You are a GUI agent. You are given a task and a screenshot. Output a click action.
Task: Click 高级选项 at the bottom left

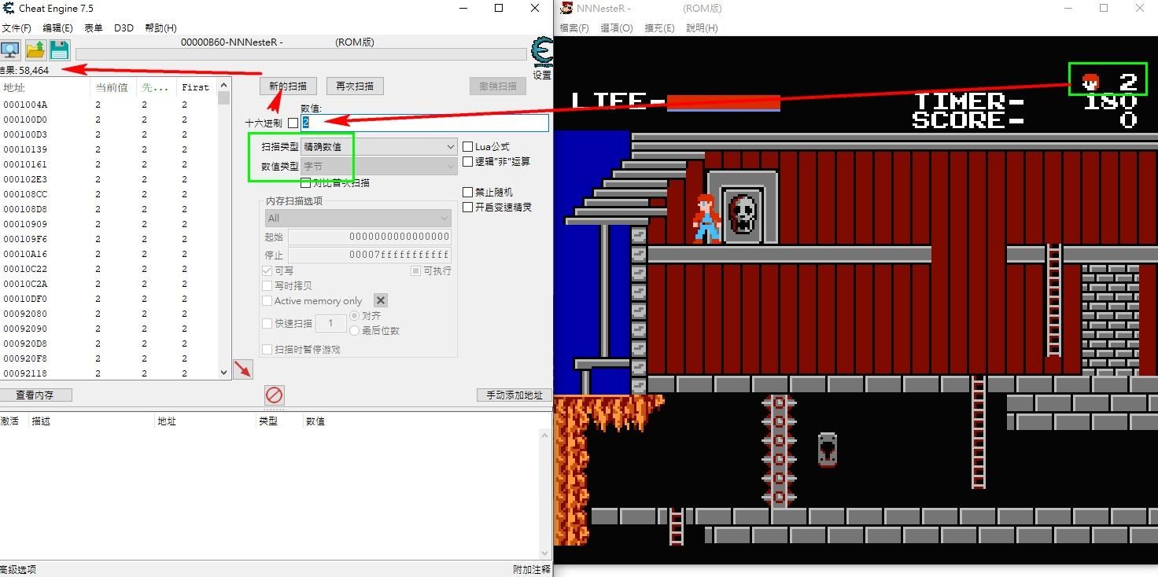pyautogui.click(x=18, y=570)
